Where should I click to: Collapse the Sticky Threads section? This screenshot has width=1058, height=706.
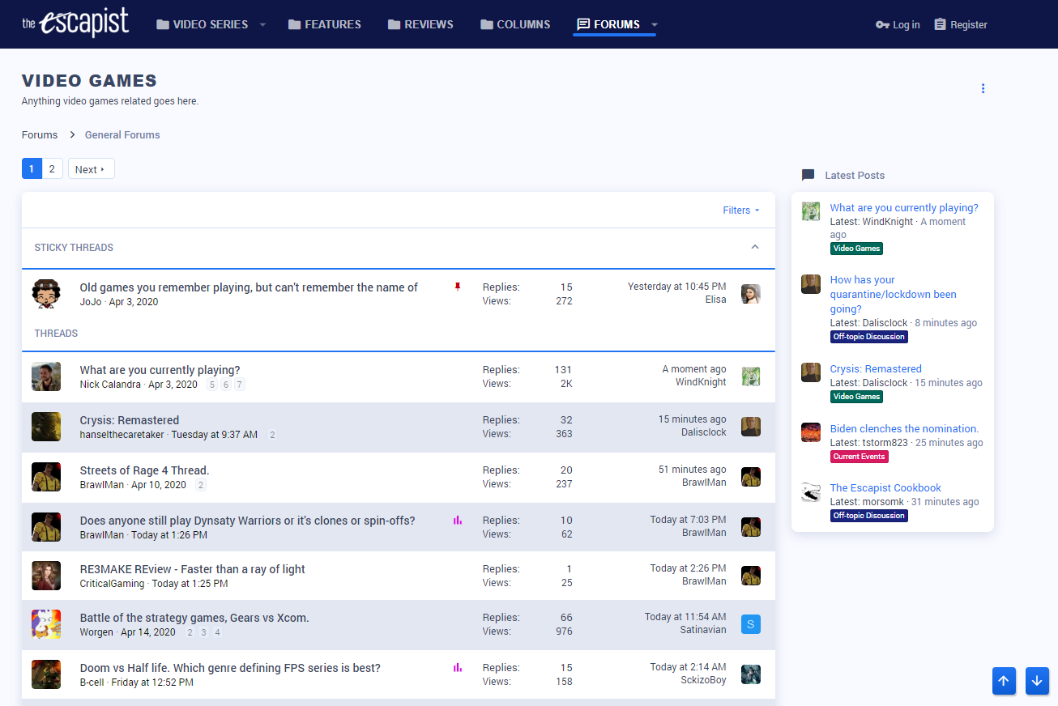tap(755, 247)
